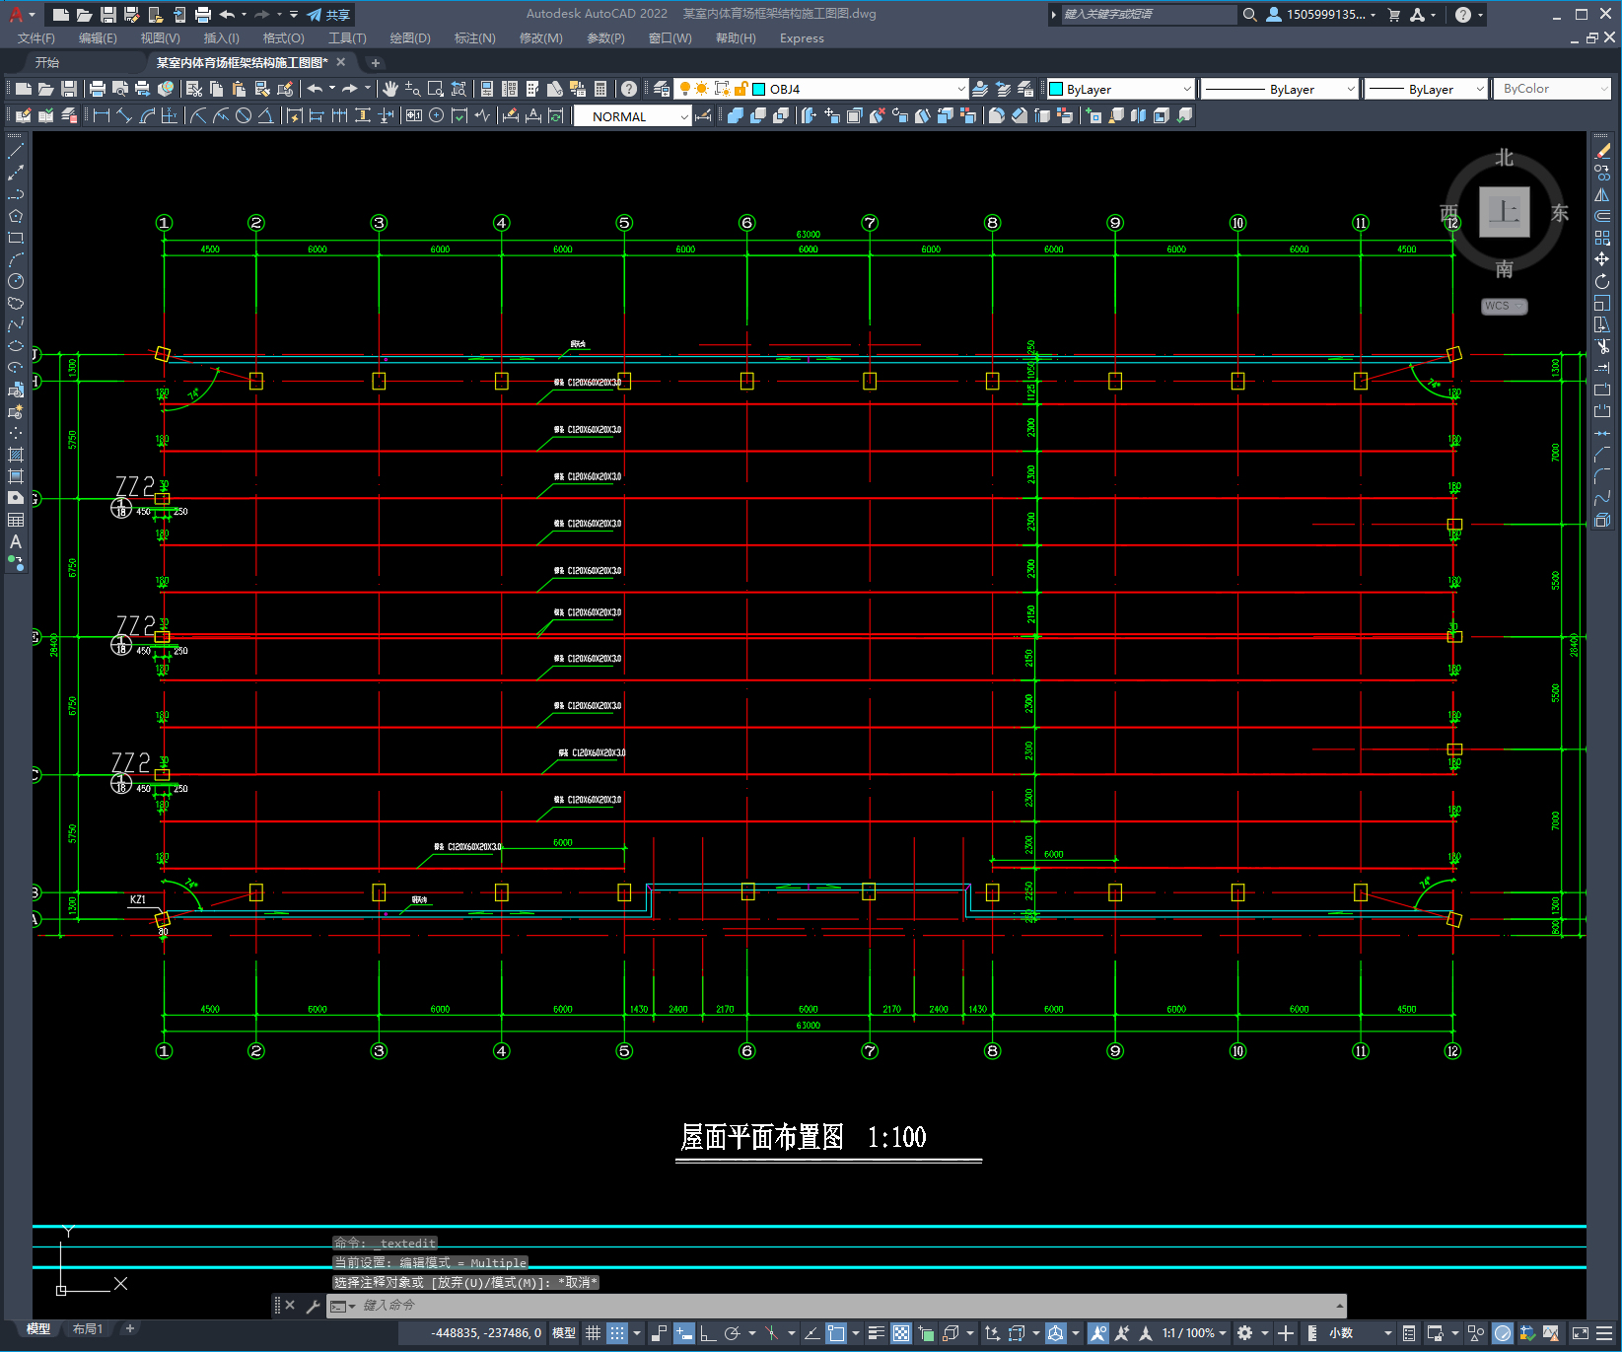This screenshot has width=1622, height=1352.
Task: Add a new drawing tab with the plus button
Action: (376, 63)
